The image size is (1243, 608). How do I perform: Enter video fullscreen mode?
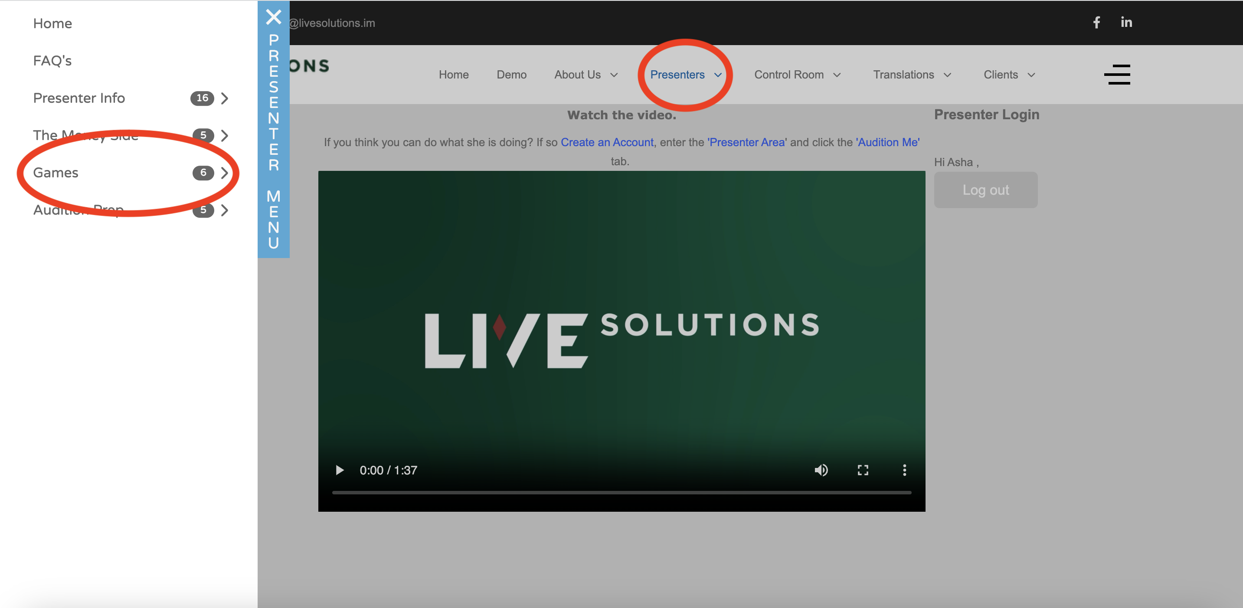click(x=863, y=470)
